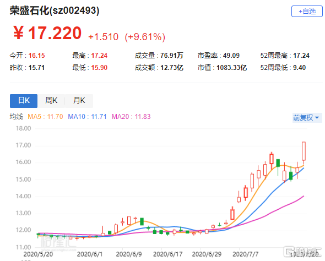The height and width of the screenshot is (261, 325).
Task: Add stock to watchlist with +自选 button
Action: (307, 11)
